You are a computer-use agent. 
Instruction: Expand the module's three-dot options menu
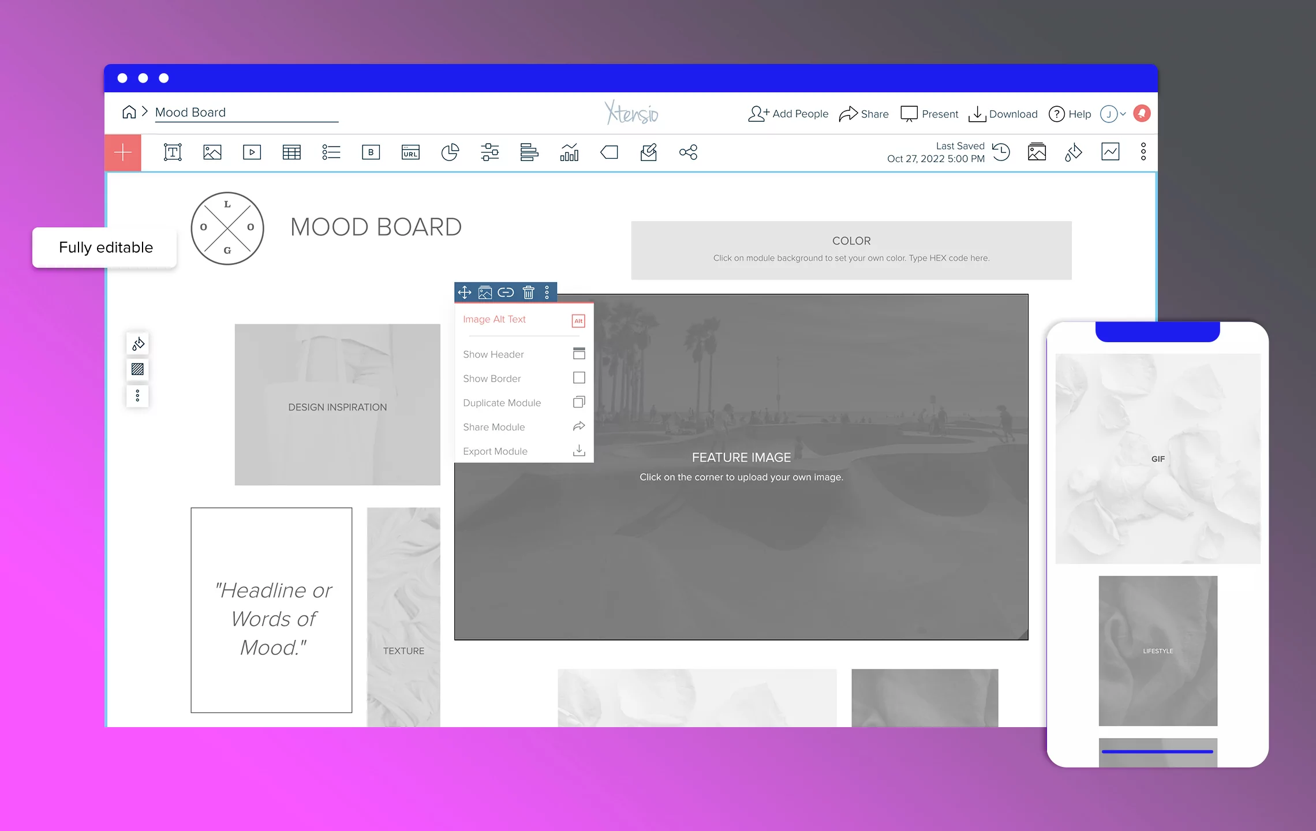point(547,293)
